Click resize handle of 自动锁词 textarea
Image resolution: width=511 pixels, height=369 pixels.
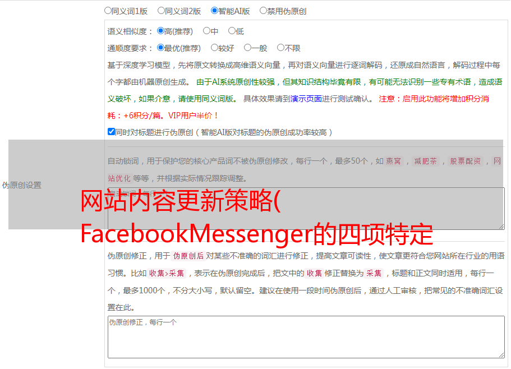point(501,227)
